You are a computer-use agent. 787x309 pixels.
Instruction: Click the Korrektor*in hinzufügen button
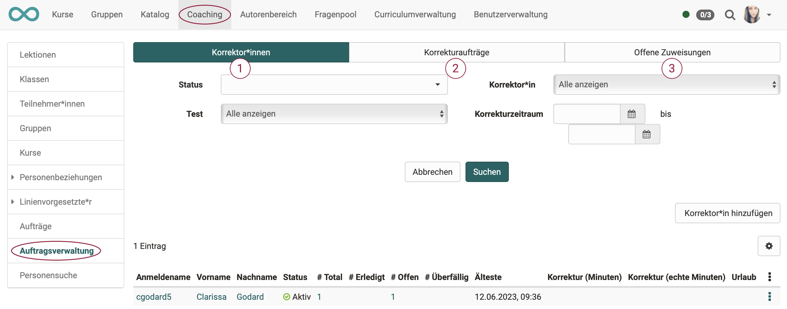[728, 213]
